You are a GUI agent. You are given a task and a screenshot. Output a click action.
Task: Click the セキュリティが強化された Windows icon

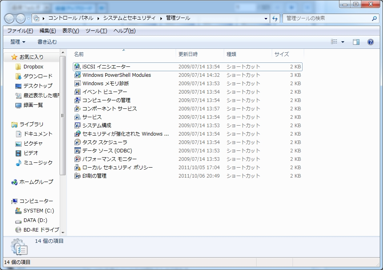(x=77, y=134)
